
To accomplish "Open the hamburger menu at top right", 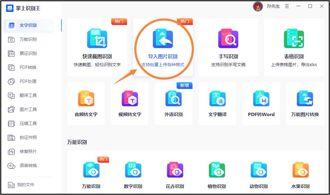I will (287, 6).
